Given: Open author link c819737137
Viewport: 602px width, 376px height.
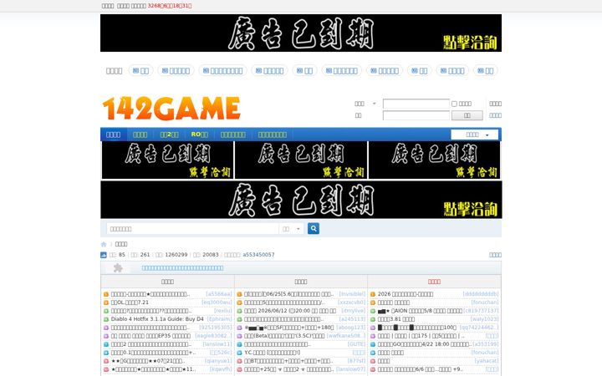Looking at the screenshot, I should pos(481,311).
